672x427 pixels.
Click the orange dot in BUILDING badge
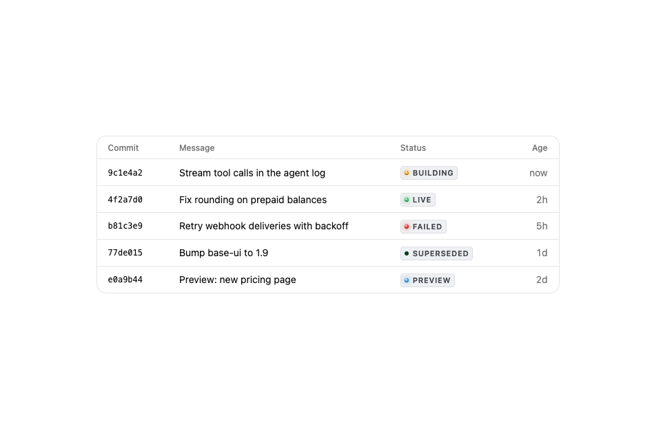coord(407,173)
